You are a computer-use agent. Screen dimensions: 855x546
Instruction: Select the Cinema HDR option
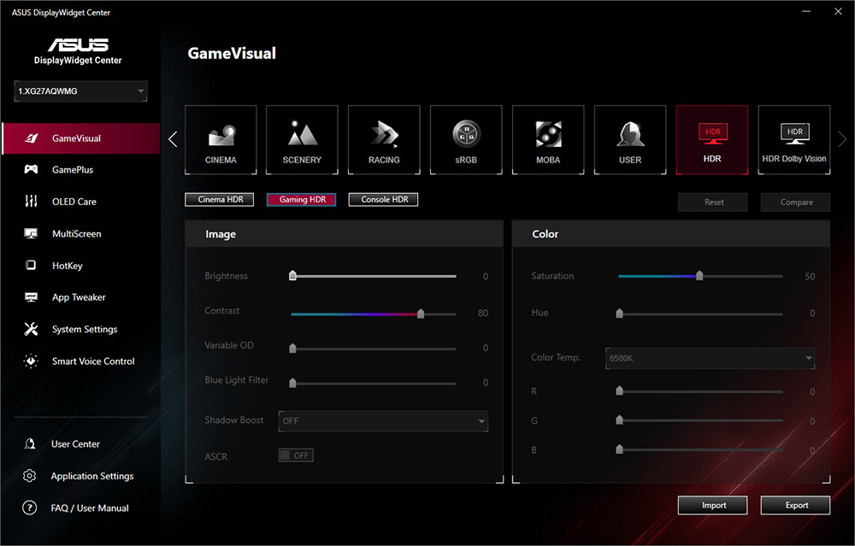(x=221, y=200)
